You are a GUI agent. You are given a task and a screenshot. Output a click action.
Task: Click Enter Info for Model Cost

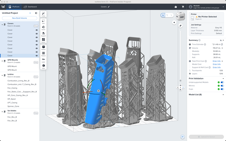[216, 64]
